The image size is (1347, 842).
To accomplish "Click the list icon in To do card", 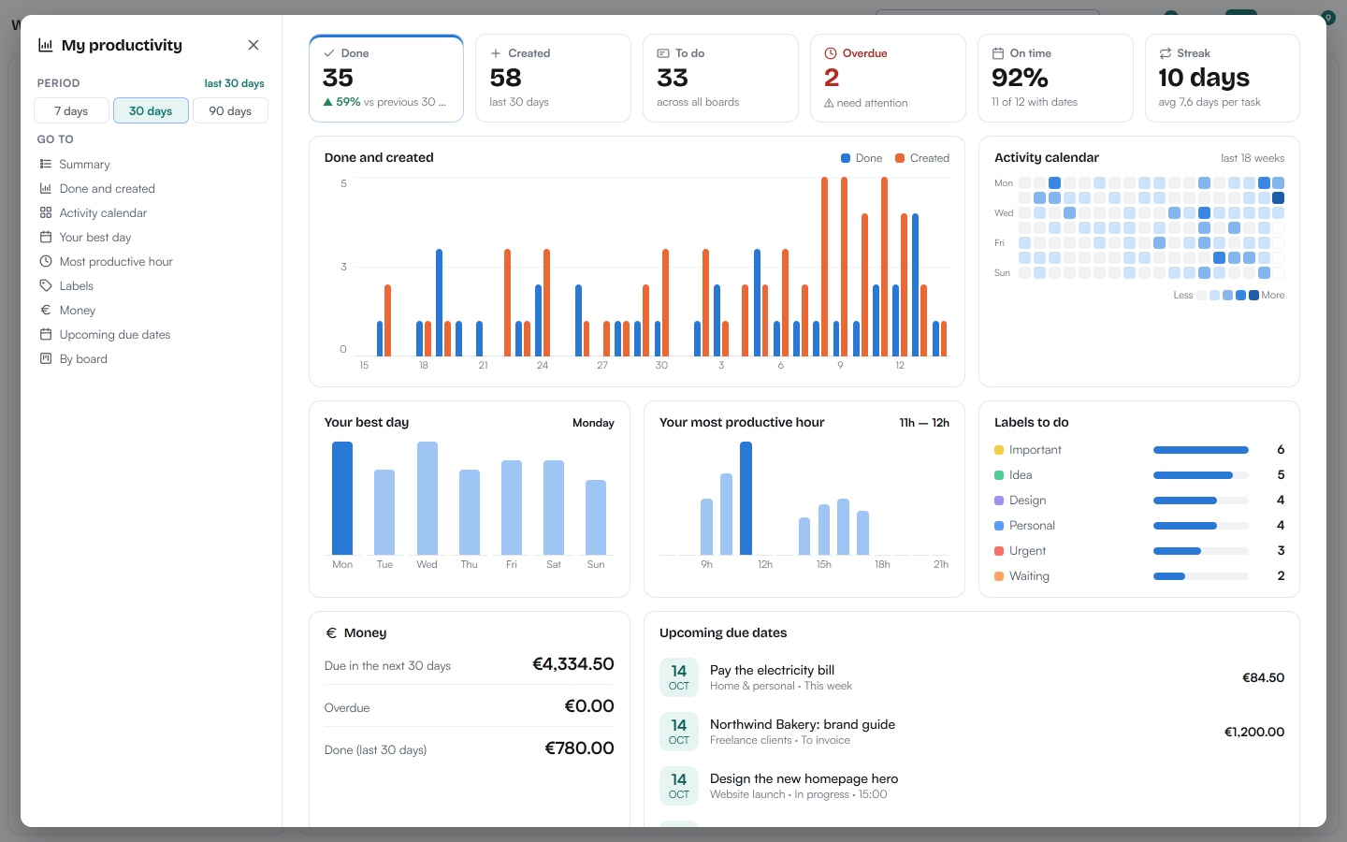I will coord(663,53).
